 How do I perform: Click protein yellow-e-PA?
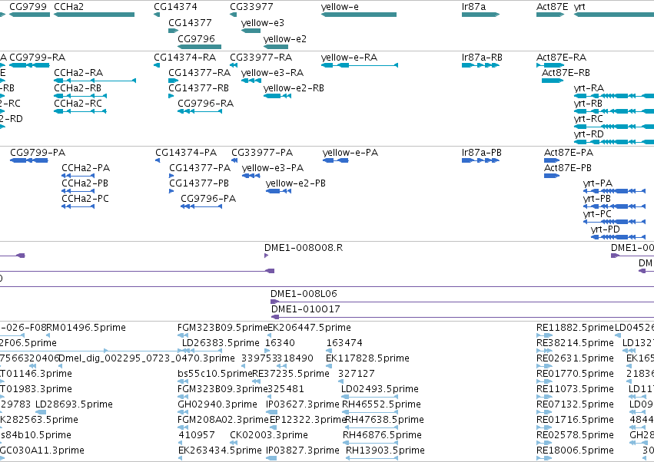click(x=335, y=160)
